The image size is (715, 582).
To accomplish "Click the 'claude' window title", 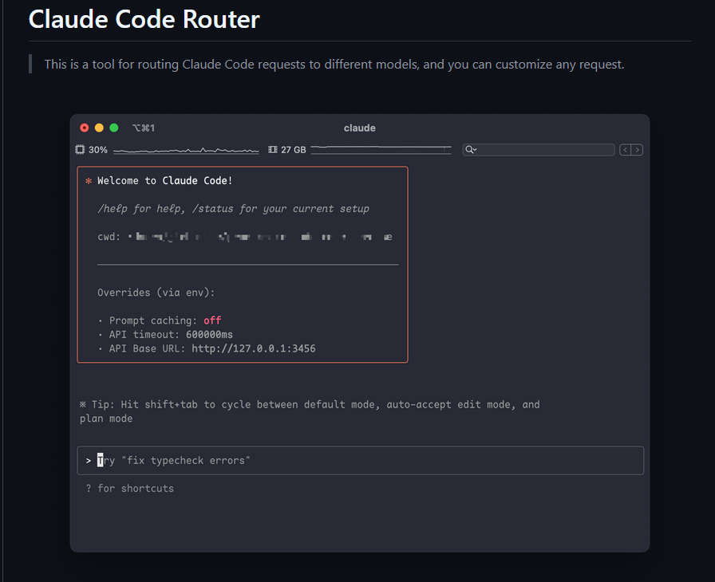I will [360, 128].
